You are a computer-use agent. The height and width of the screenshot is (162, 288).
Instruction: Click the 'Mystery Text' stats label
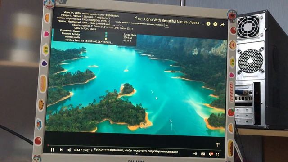(x=72, y=40)
